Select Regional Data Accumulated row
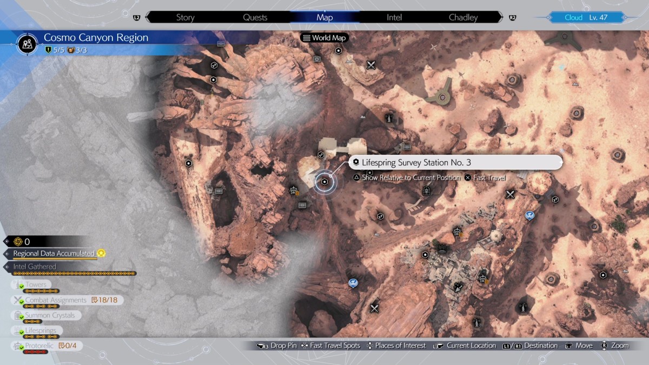Viewport: 649px width, 365px height. click(x=54, y=254)
